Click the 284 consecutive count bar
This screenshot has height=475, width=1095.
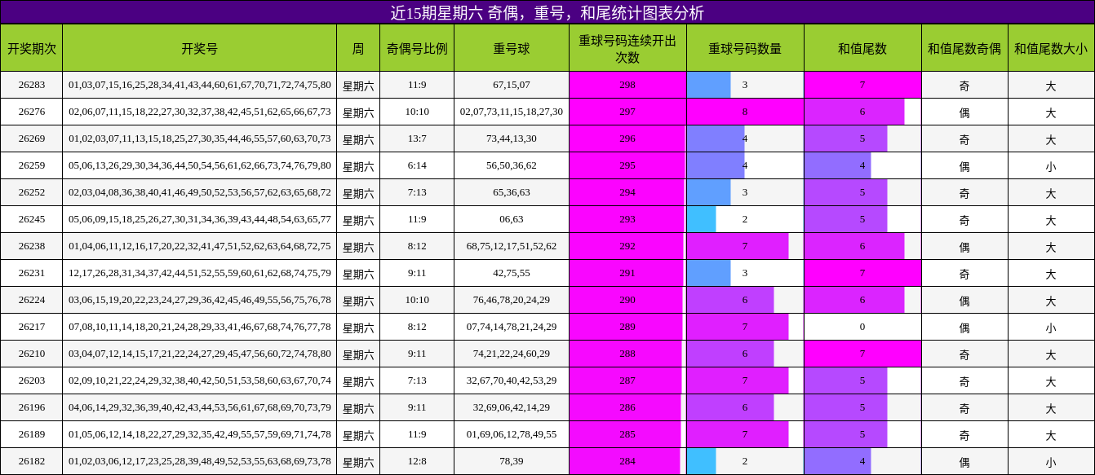click(x=625, y=461)
